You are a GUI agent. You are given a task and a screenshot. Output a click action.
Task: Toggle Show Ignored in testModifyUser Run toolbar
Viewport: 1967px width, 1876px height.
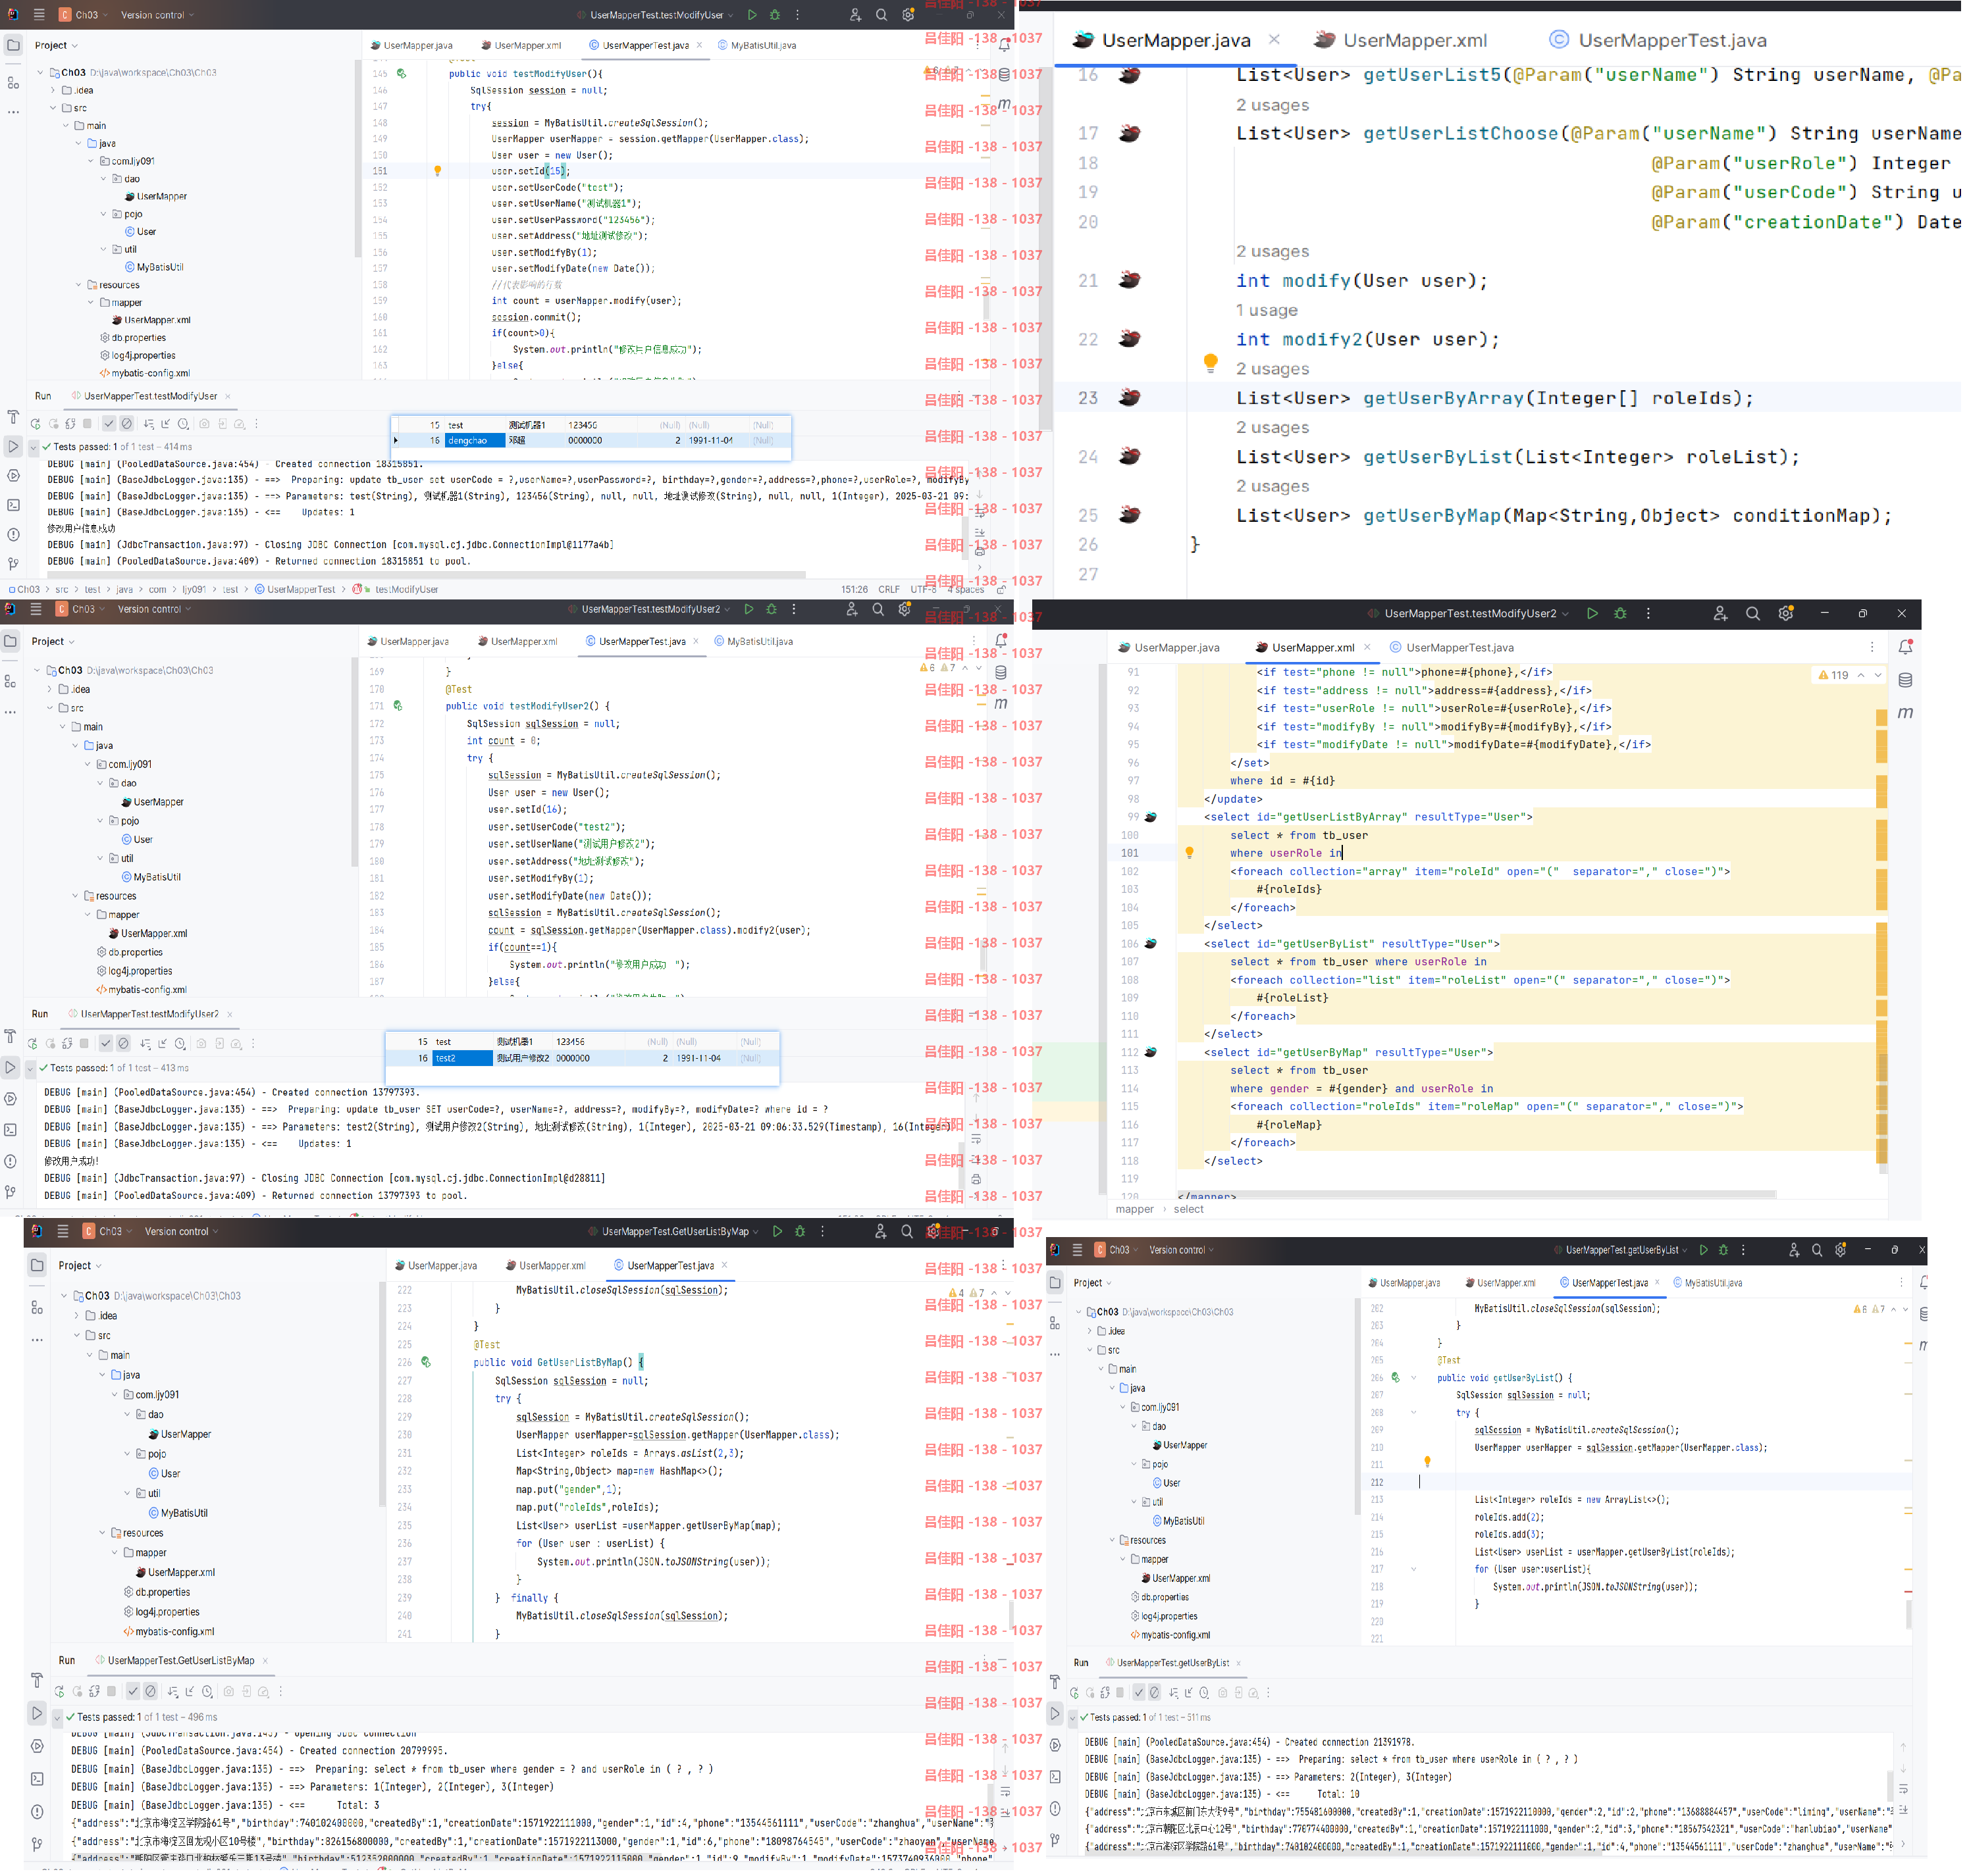click(x=127, y=425)
